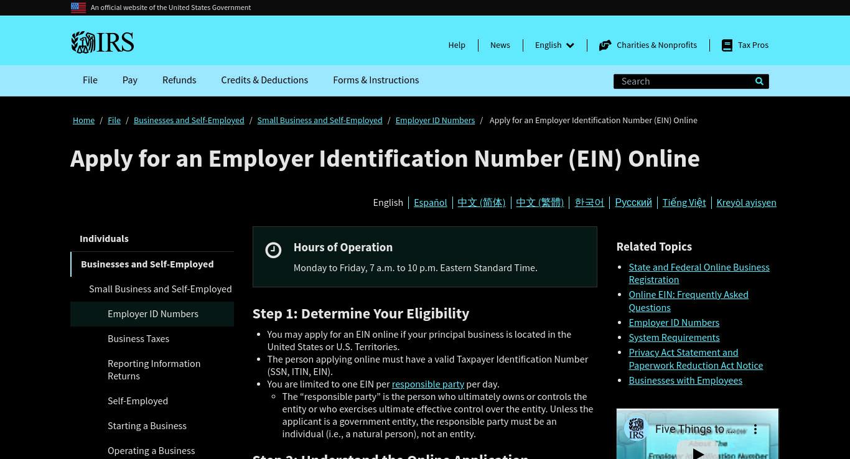Switch language to Русский

pyautogui.click(x=633, y=203)
